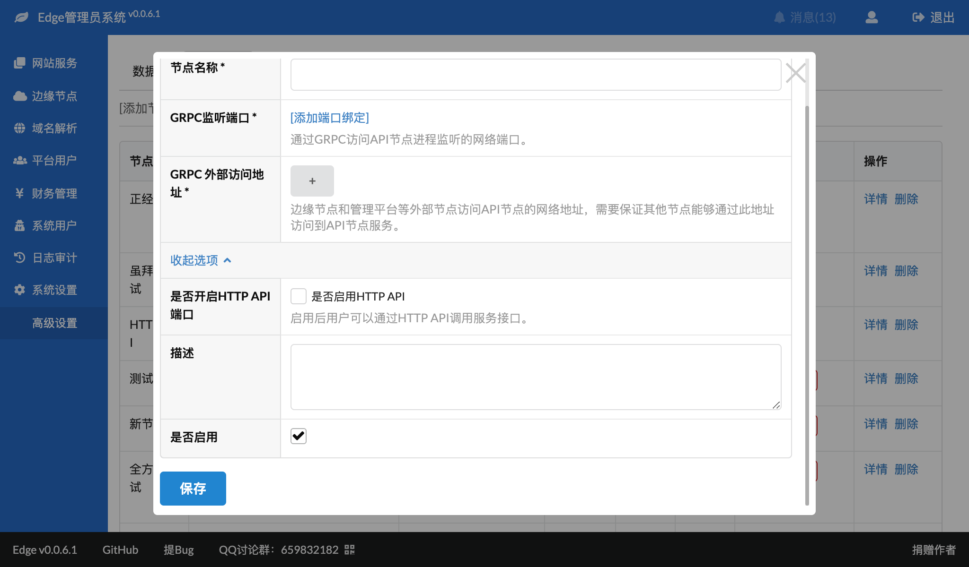This screenshot has width=969, height=567.
Task: Open the GitHub footer link
Action: [x=120, y=550]
